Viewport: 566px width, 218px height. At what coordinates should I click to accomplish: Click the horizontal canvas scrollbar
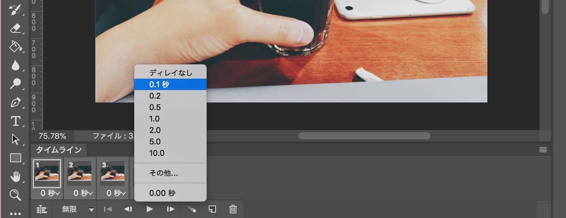coord(364,136)
